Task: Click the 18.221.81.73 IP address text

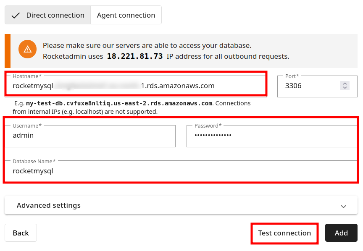Action: point(135,56)
